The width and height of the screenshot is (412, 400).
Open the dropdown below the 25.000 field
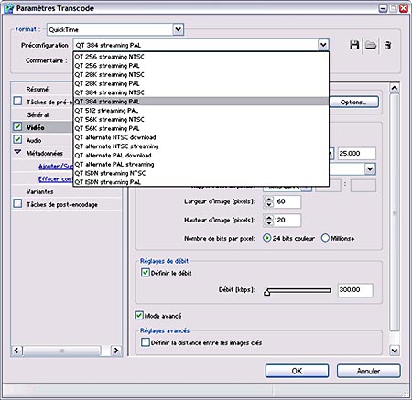[370, 168]
